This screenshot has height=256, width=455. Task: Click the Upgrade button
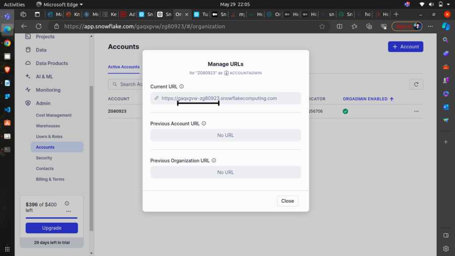(52, 228)
